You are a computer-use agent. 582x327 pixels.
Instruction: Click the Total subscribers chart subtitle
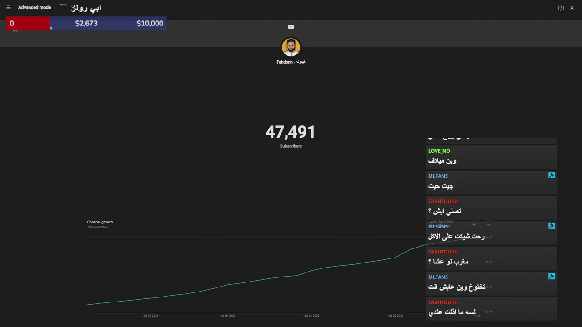click(x=98, y=227)
